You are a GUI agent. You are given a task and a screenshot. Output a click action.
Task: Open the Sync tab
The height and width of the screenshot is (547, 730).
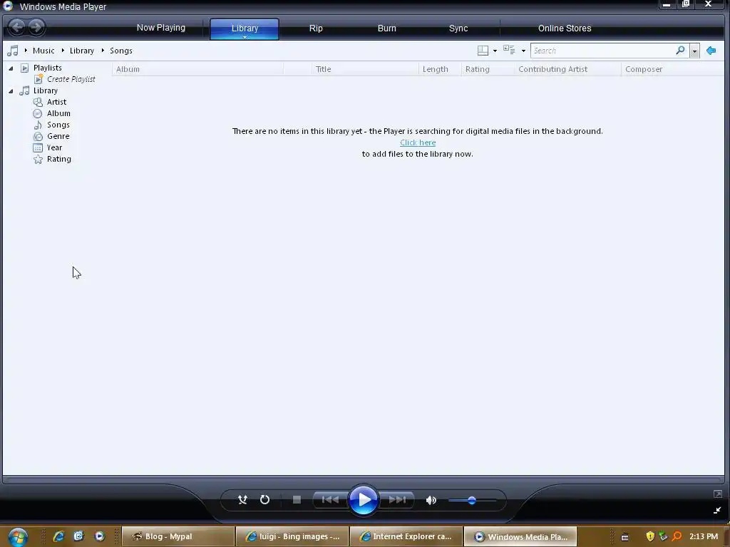pos(458,28)
